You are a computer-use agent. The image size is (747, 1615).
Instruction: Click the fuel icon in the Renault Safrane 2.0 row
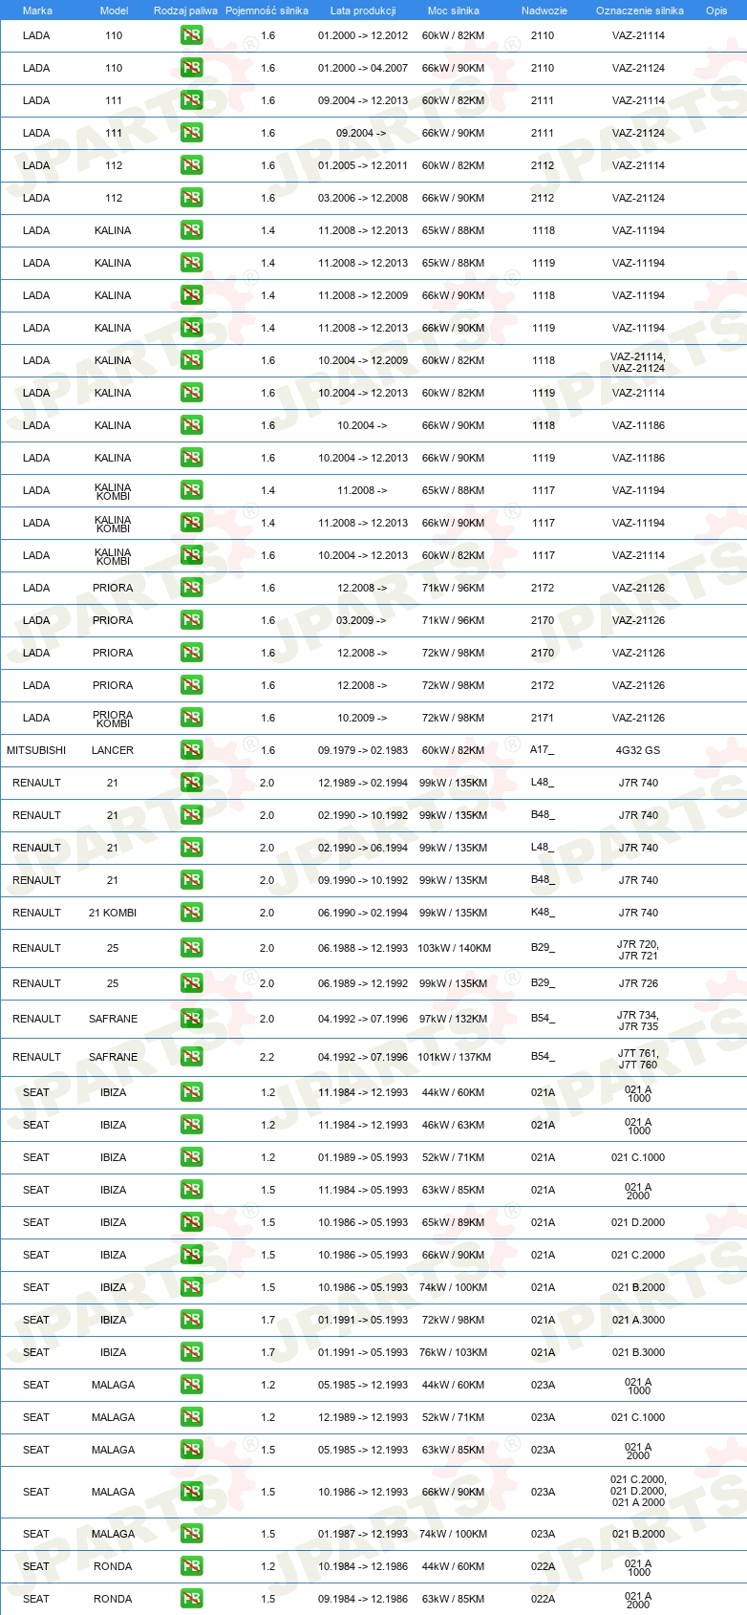(192, 1019)
